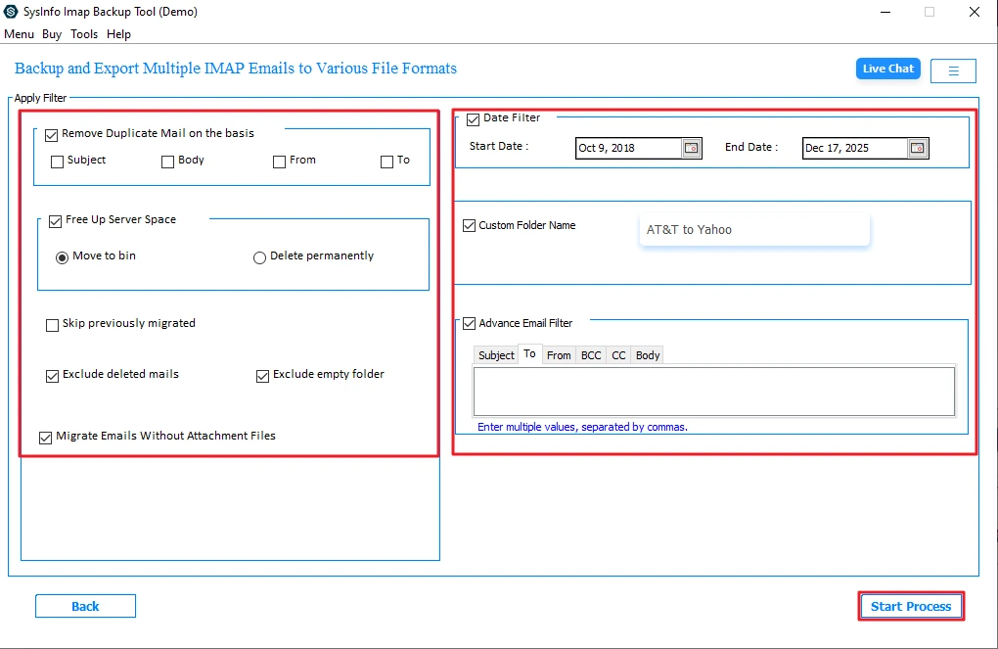Click the hamburger menu icon top right
998x649 pixels.
click(x=952, y=70)
